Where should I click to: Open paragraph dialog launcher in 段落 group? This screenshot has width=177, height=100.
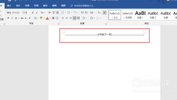(x=106, y=24)
